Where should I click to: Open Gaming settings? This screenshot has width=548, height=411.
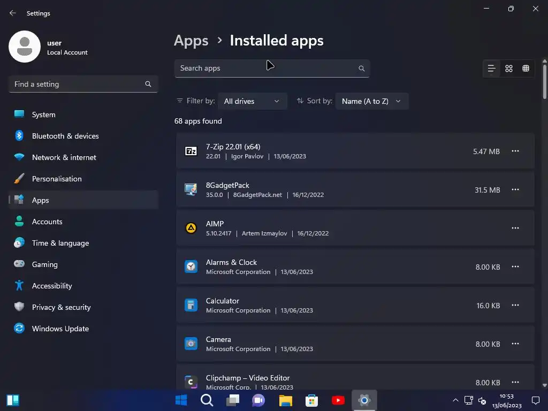(x=83, y=264)
